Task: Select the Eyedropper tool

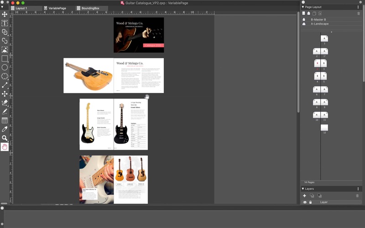Action: 5,129
